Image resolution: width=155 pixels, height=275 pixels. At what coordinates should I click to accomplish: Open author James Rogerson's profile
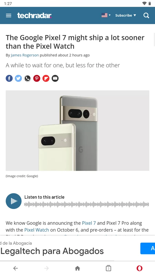(x=25, y=55)
